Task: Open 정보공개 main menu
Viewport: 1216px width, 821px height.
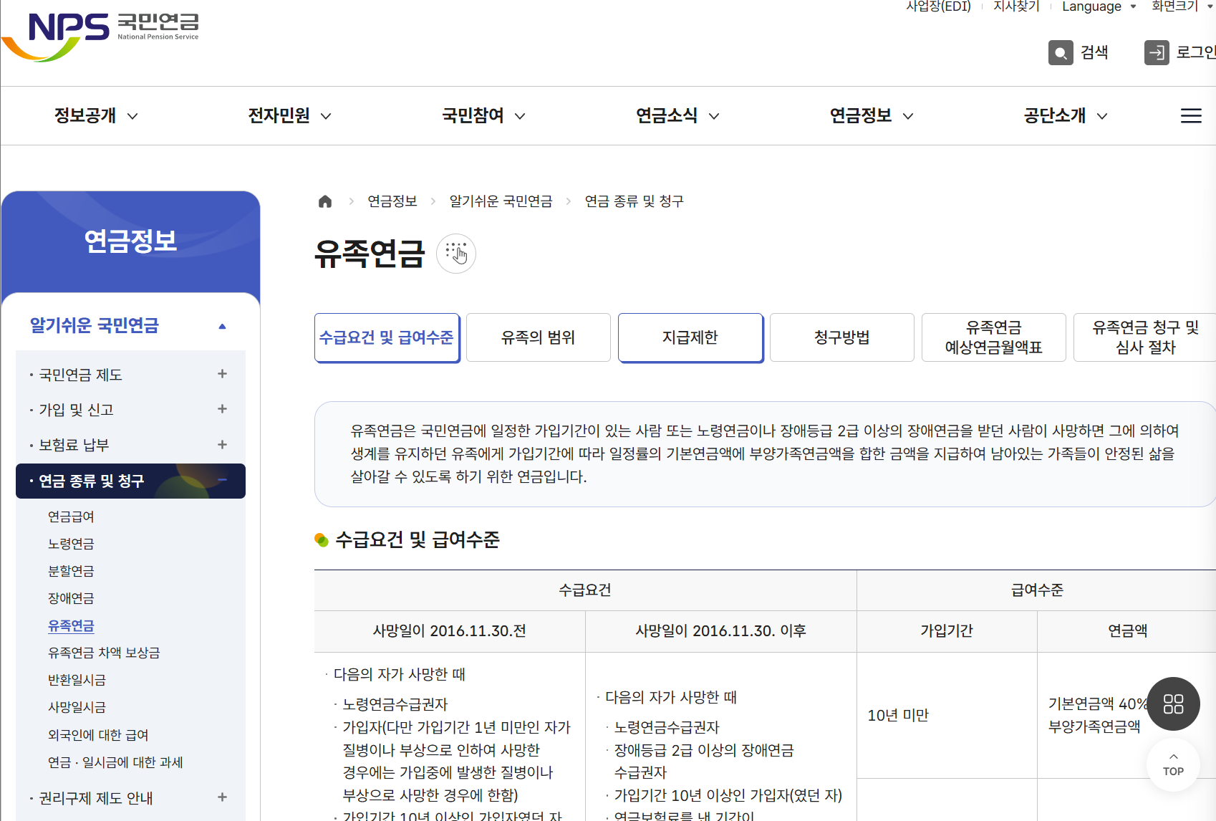Action: [96, 115]
